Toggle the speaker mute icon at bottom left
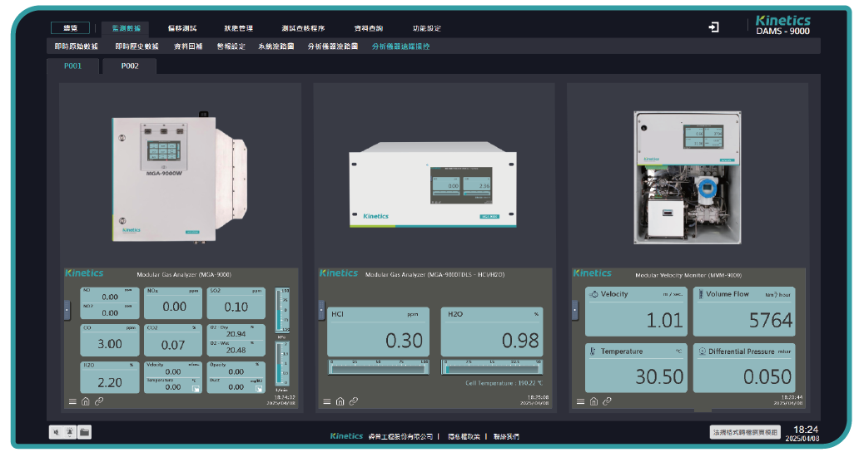The image size is (864, 457). pyautogui.click(x=56, y=432)
